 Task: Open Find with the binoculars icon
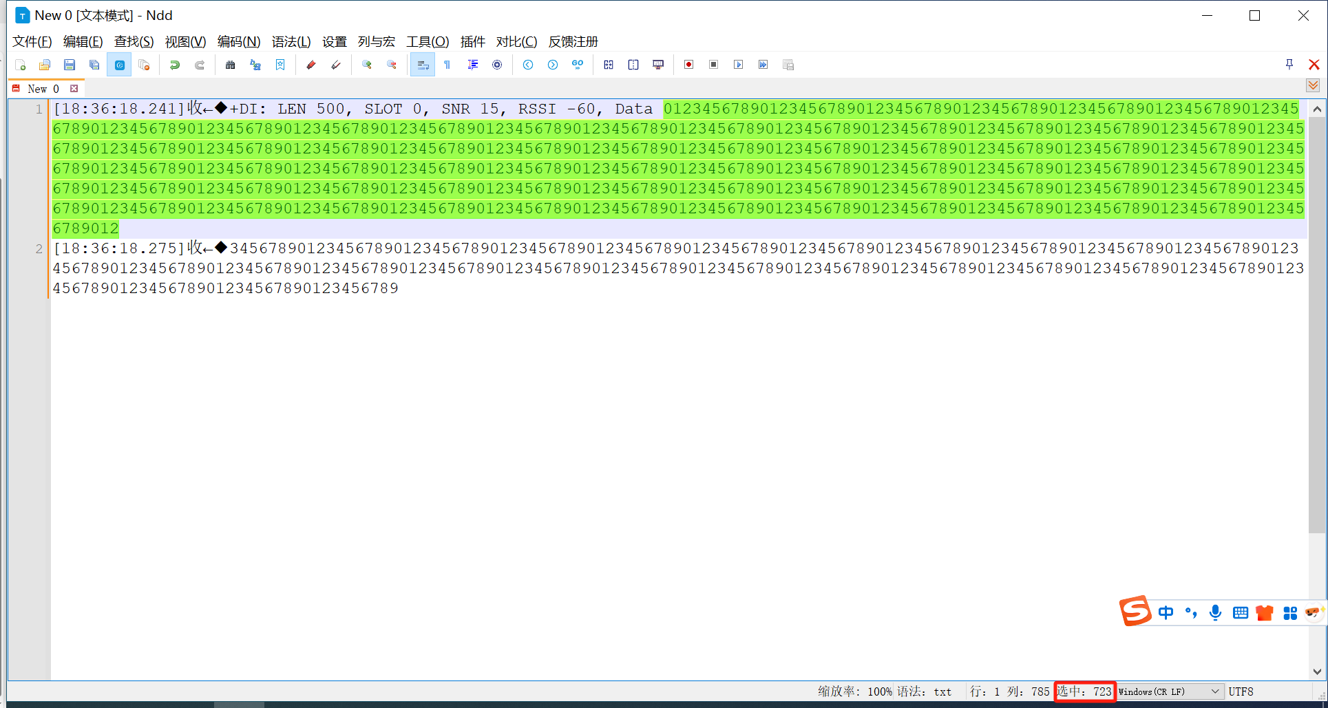231,65
